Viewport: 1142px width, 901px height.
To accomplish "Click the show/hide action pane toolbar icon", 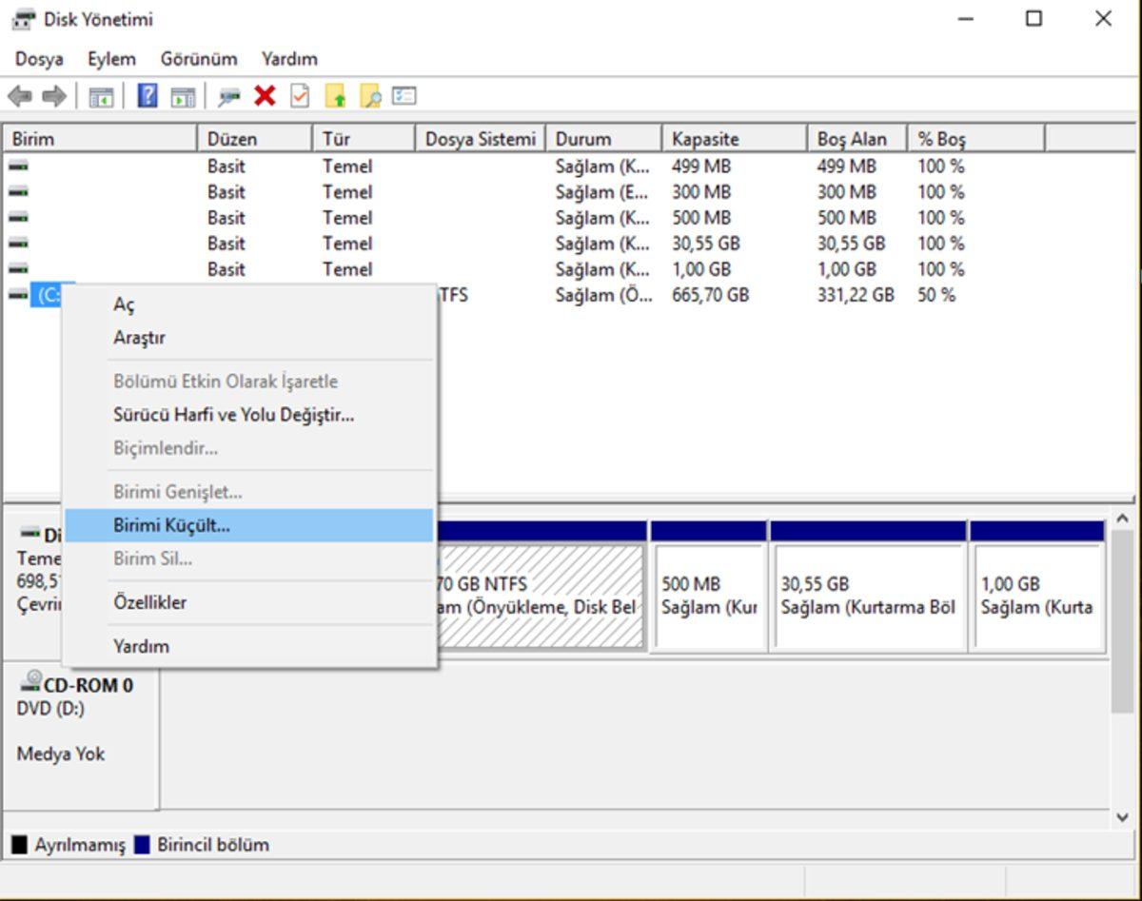I will [183, 96].
